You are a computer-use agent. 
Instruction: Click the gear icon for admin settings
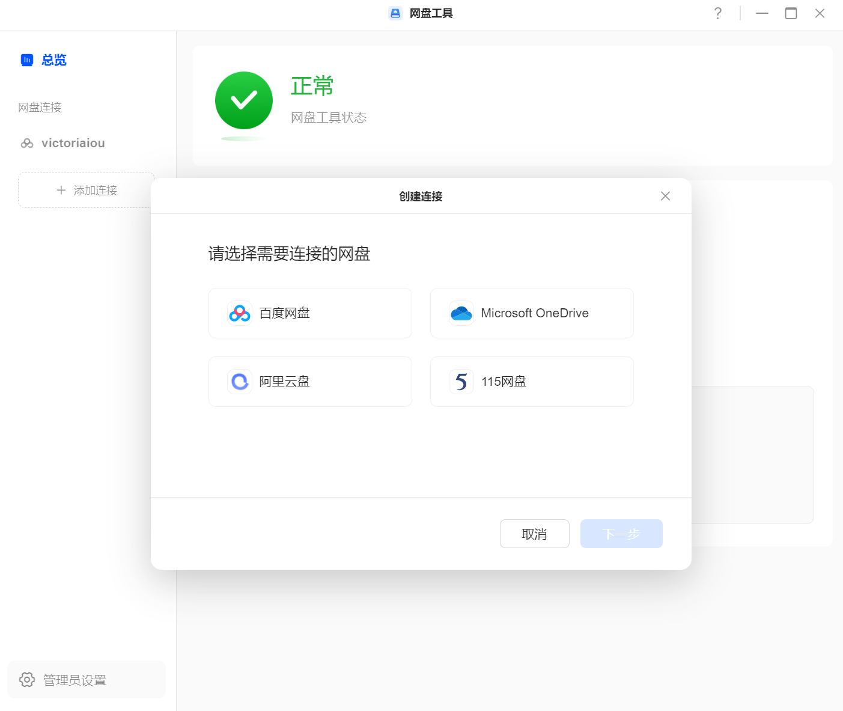(27, 679)
